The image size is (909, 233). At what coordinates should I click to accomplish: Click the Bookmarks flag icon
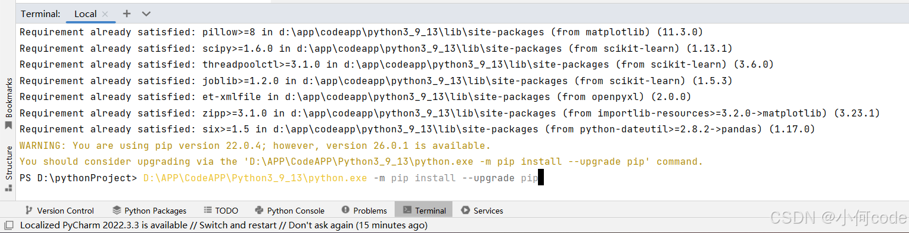pyautogui.click(x=8, y=126)
